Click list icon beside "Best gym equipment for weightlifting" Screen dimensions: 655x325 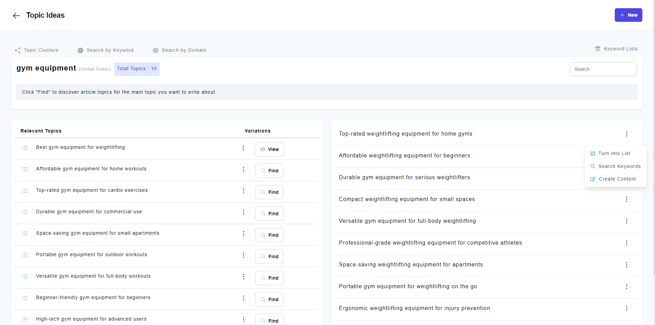point(24,148)
